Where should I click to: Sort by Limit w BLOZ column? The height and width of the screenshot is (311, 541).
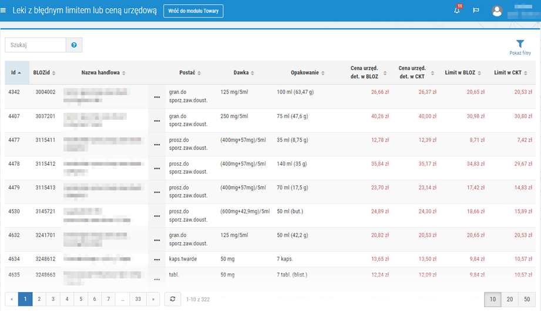[463, 72]
